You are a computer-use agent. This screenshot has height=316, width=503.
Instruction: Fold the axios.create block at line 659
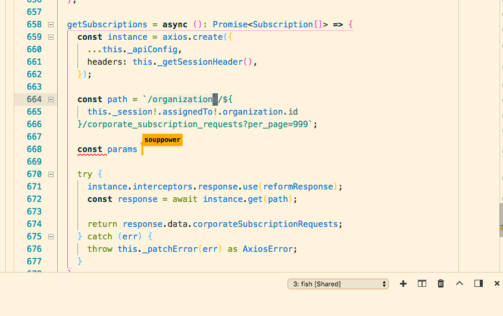pos(51,37)
